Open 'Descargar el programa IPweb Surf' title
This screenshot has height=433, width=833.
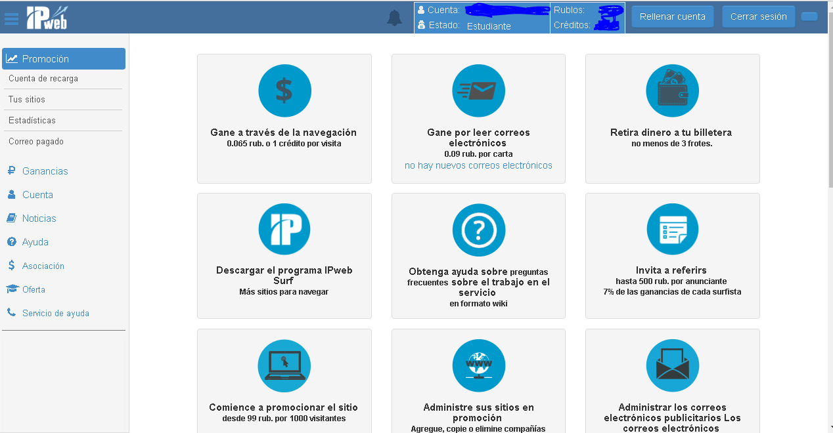(x=284, y=276)
